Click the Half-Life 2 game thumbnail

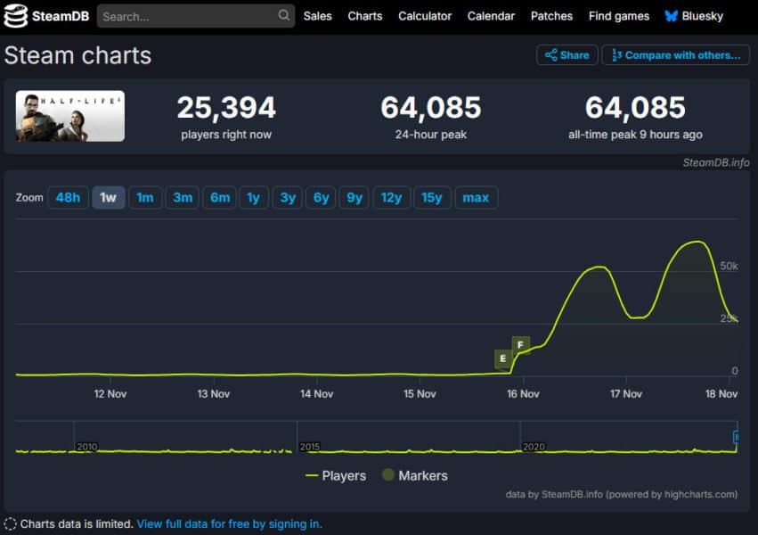70,116
